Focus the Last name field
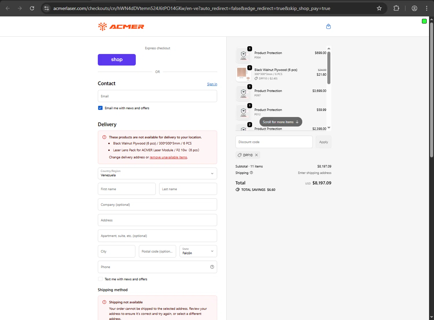 click(188, 189)
